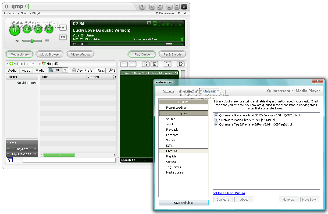
Task: Click the signal bars icon in display
Action: click(81, 44)
